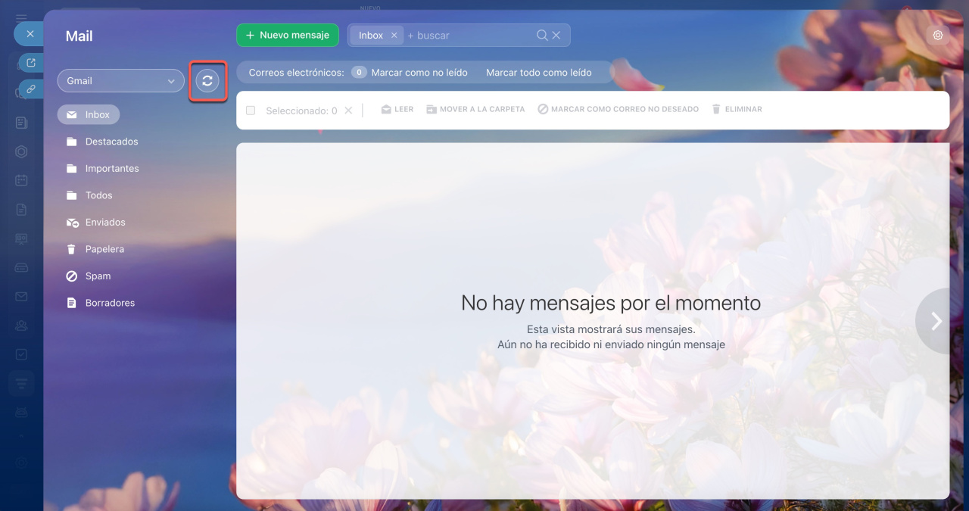Compose with Nuevo mensaje button
The height and width of the screenshot is (511, 969).
point(288,35)
